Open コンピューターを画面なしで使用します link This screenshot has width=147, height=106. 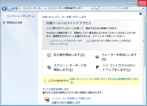(x=71, y=98)
